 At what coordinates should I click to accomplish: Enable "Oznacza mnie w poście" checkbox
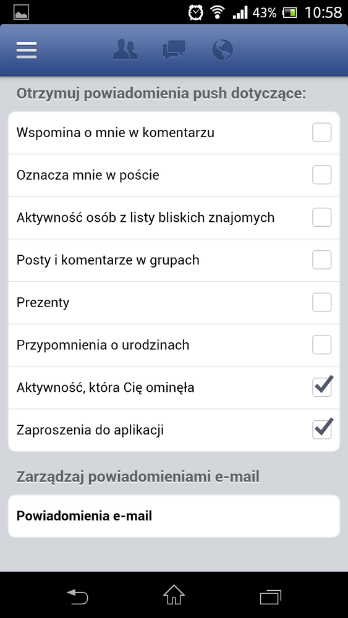point(321,175)
